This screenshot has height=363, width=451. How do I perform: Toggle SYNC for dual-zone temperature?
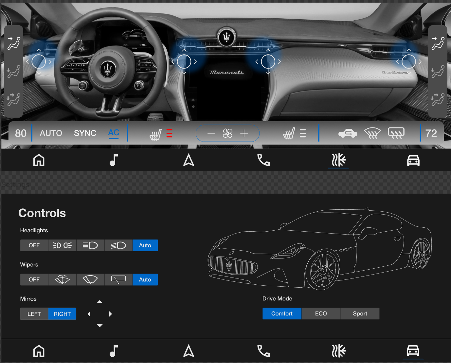[x=85, y=133]
